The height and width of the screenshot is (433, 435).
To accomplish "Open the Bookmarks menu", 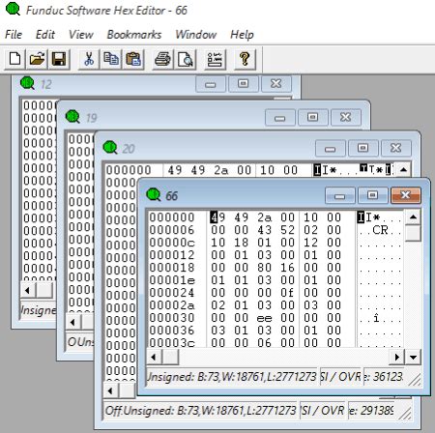I will point(134,35).
